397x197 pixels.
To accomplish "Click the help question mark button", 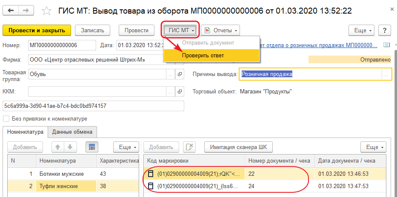I will pos(385,30).
